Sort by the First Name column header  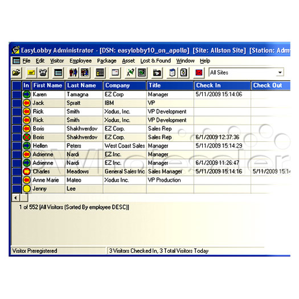[x=48, y=85]
